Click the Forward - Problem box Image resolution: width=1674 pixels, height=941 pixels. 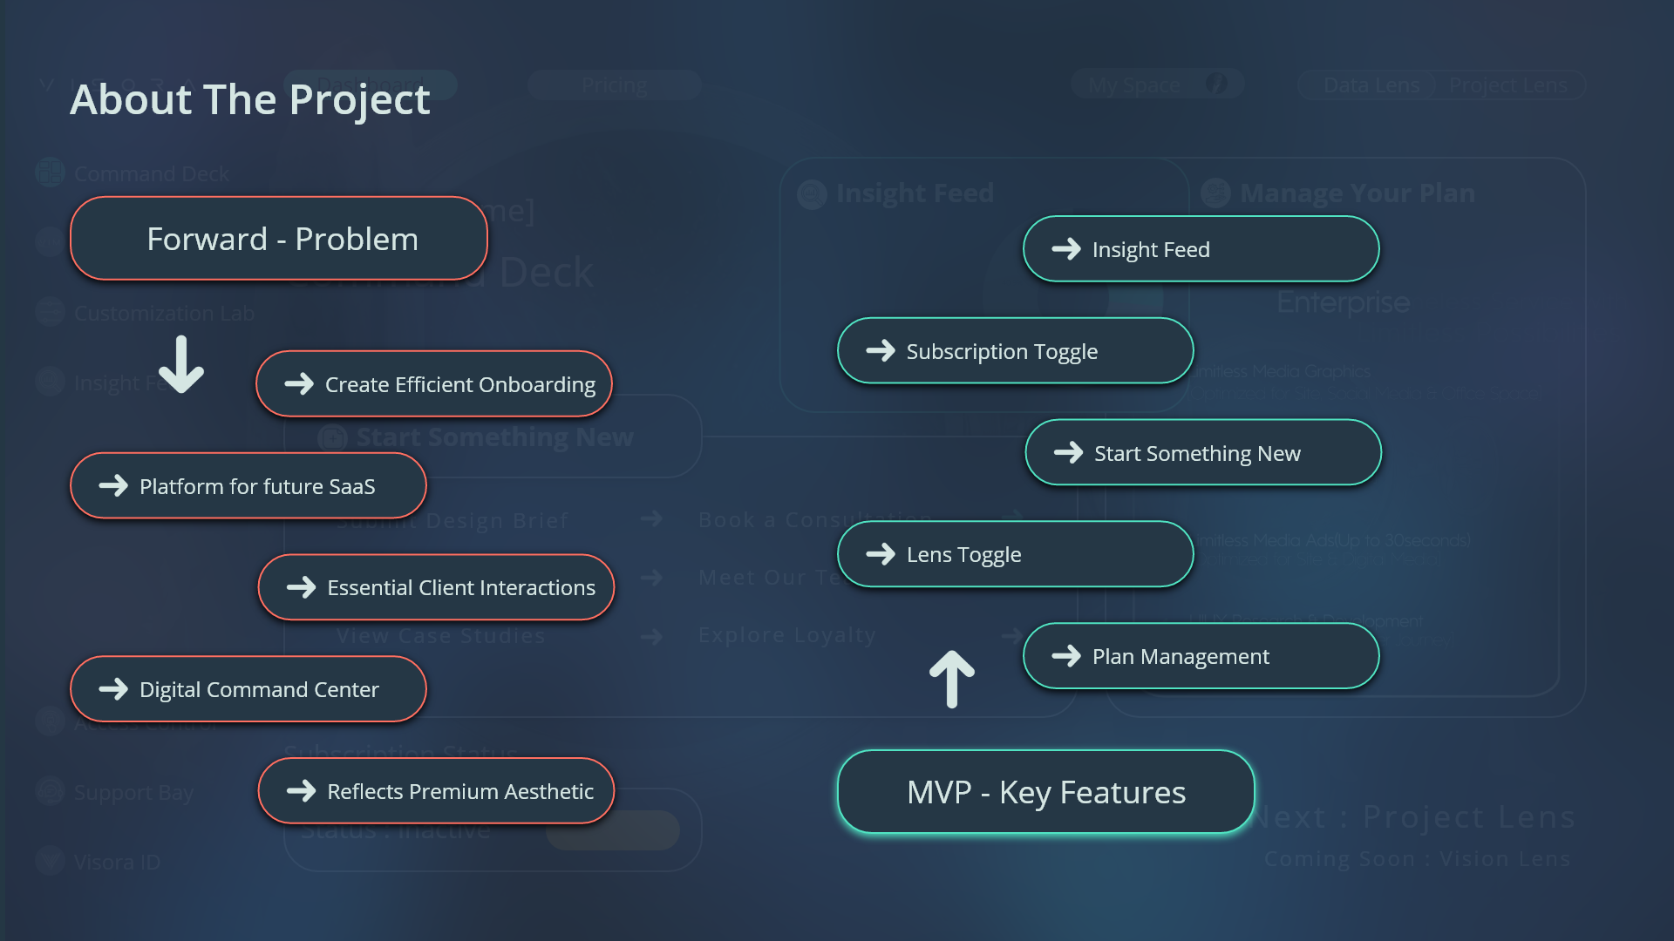[x=279, y=239]
